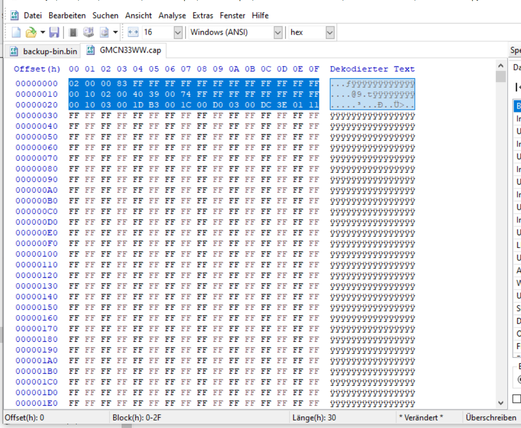Click byte B3 in row 00000020
The height and width of the screenshot is (428, 521).
pyautogui.click(x=154, y=105)
